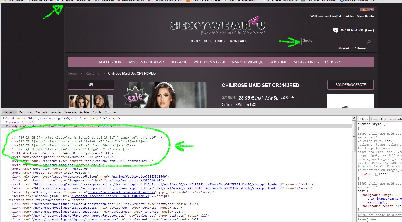Click the Sexywear4U site logo

point(218,26)
